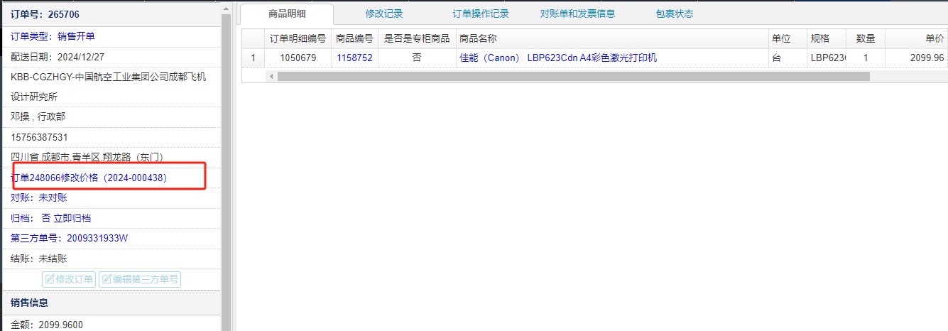Click phone number 15756387531
Screen dimensions: 948x331
[x=39, y=137]
